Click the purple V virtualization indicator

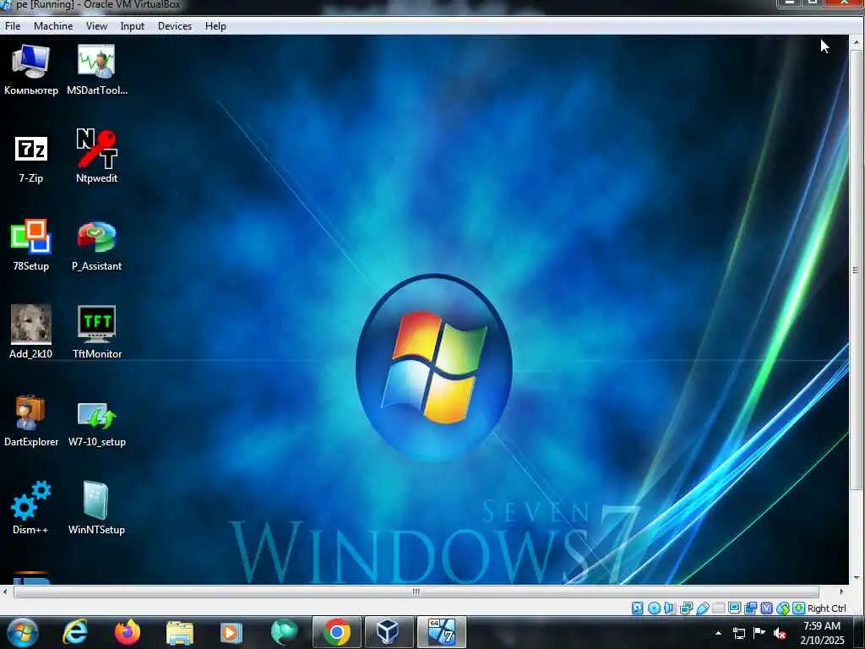(x=766, y=608)
